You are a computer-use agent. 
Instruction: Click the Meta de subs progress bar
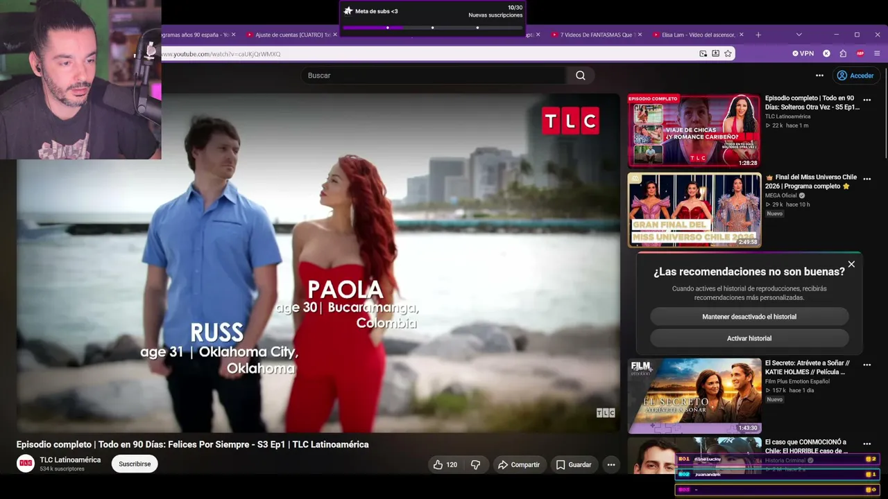(x=432, y=28)
